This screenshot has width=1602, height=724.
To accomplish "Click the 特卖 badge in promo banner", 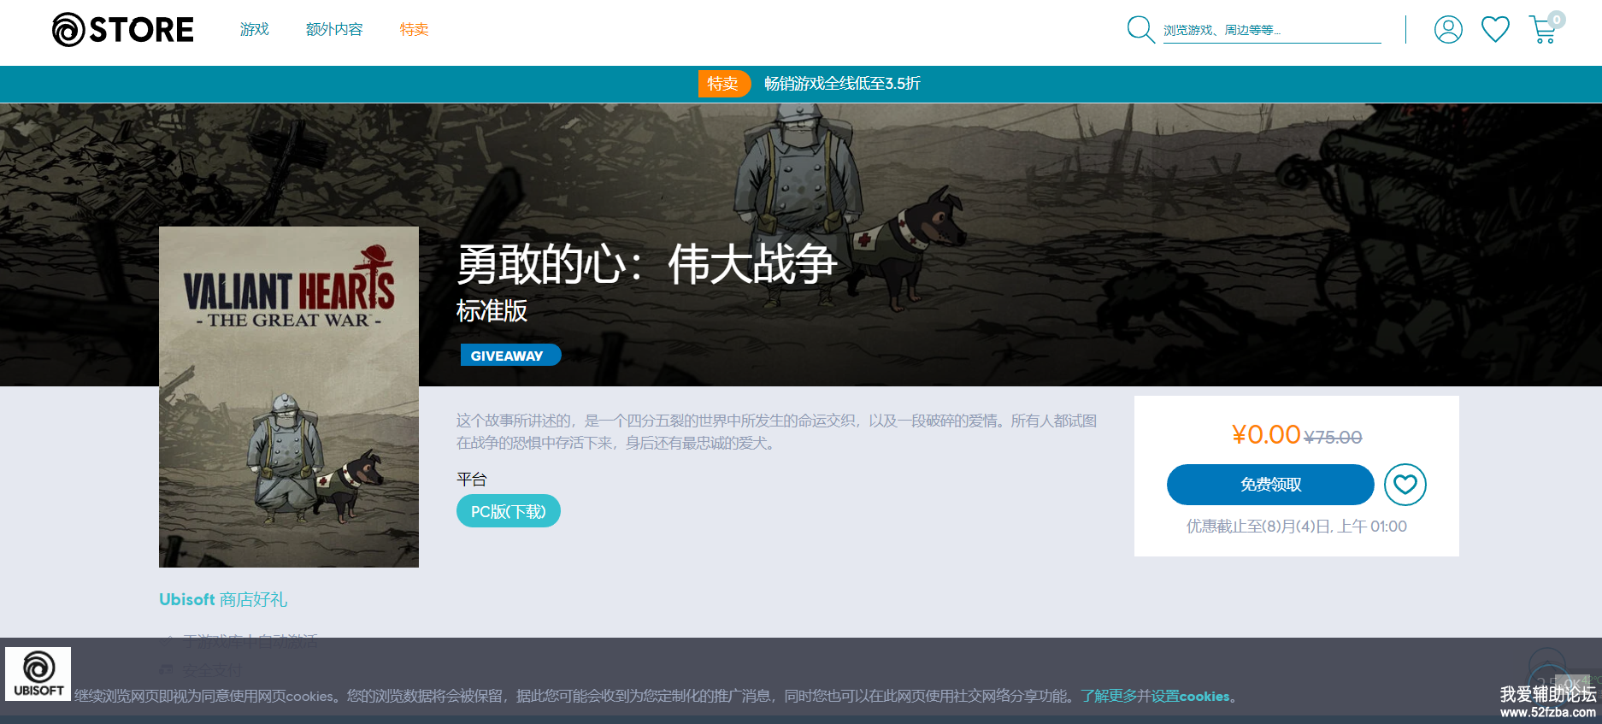I will point(723,84).
